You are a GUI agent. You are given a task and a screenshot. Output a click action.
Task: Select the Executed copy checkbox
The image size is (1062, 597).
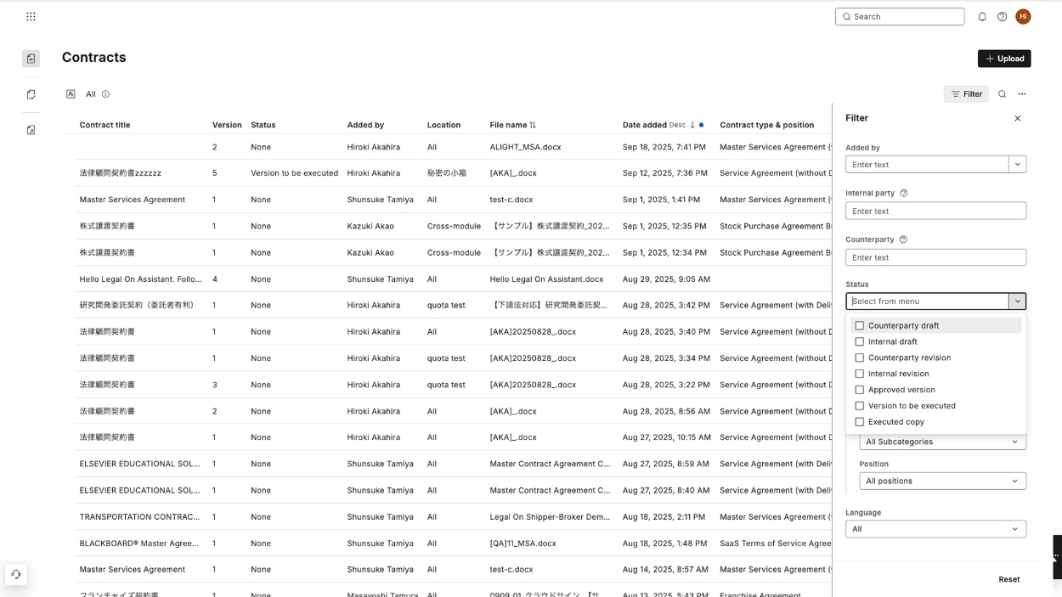(860, 422)
